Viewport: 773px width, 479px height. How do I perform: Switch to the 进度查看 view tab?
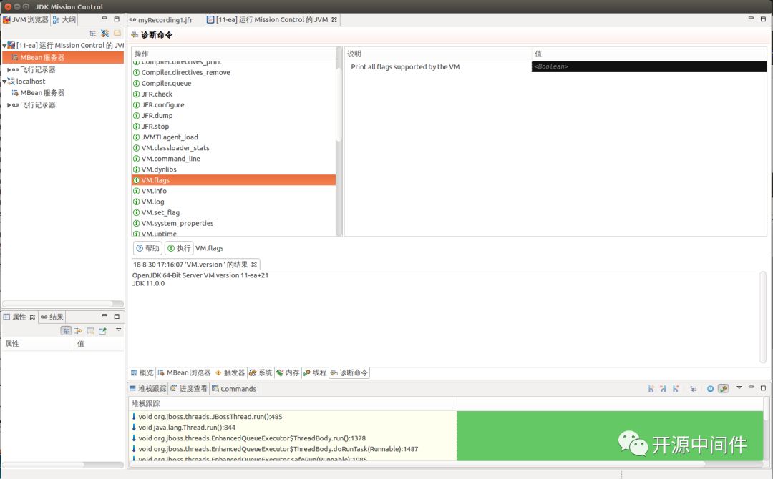pyautogui.click(x=189, y=388)
